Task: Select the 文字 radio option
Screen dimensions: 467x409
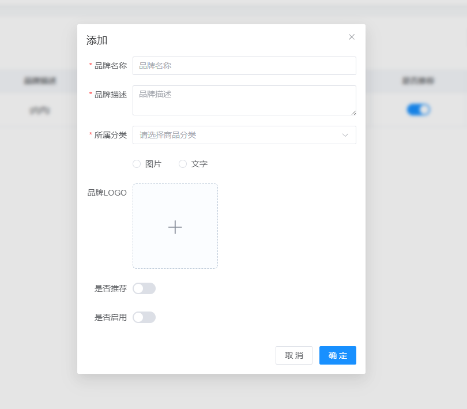Action: pos(183,164)
